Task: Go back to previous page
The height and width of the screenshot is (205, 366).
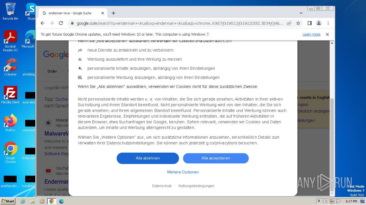Action: [x=43, y=23]
